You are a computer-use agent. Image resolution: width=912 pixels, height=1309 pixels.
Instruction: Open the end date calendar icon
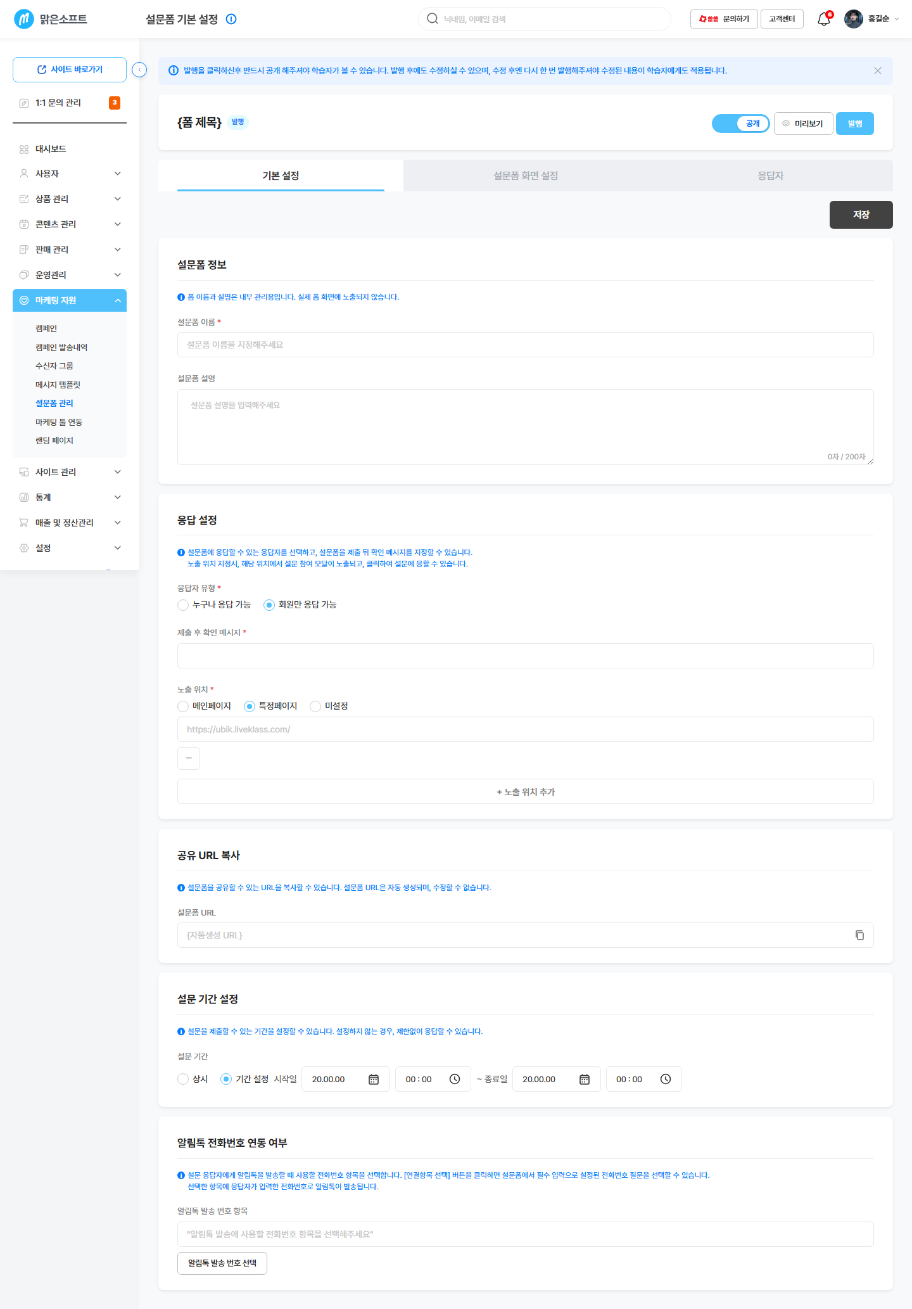[x=585, y=1079]
